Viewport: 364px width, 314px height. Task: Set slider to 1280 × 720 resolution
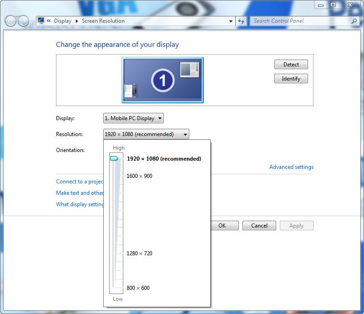116,253
